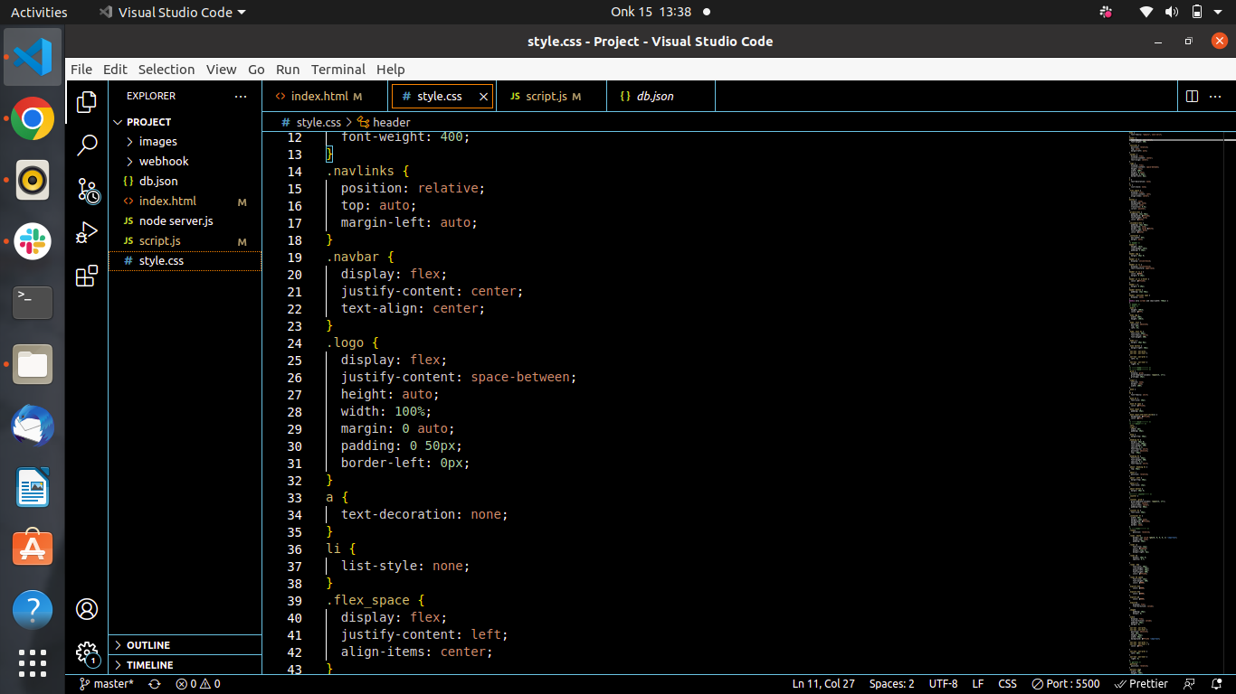Open the Run menu
Viewport: 1236px width, 694px height.
coord(288,70)
